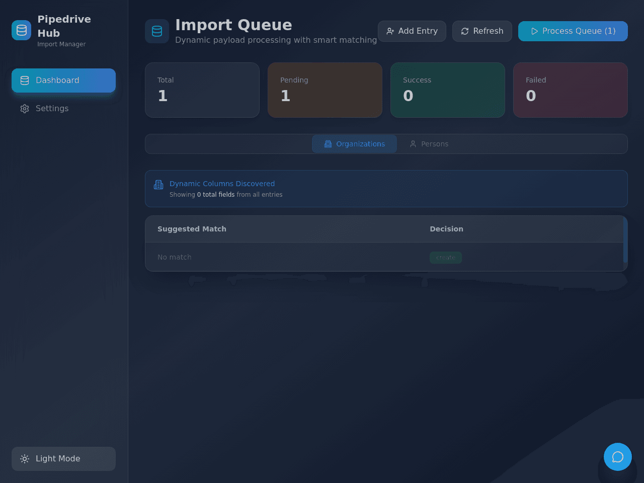This screenshot has height=483, width=644.
Task: Click the No match cell
Action: (175, 257)
